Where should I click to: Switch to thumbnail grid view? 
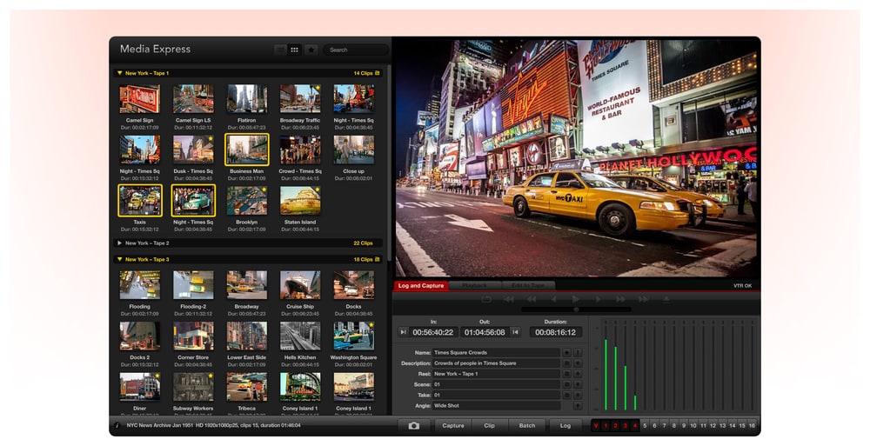coord(295,50)
